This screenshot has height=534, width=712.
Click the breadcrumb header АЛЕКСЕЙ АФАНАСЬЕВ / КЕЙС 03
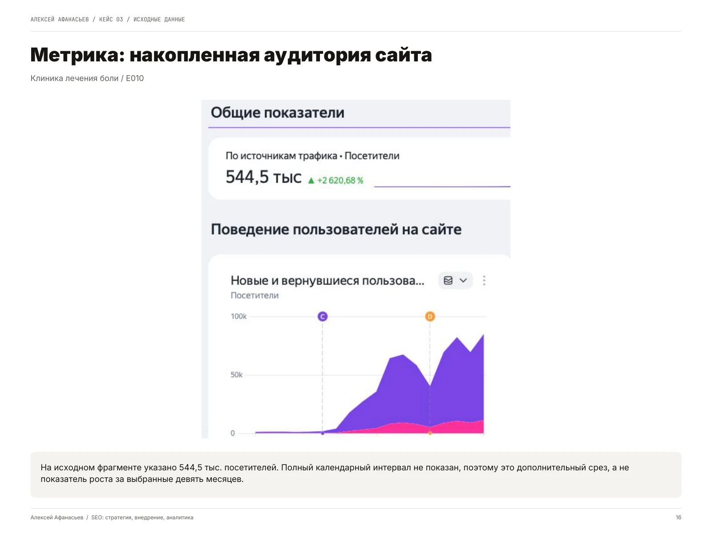(x=108, y=19)
